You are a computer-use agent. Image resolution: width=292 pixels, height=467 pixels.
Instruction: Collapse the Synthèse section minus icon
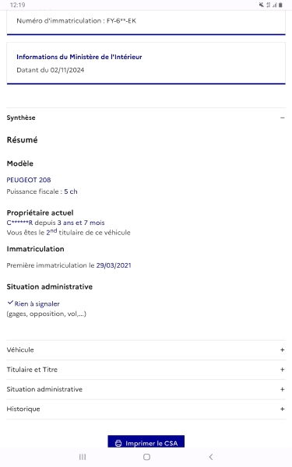(282, 118)
